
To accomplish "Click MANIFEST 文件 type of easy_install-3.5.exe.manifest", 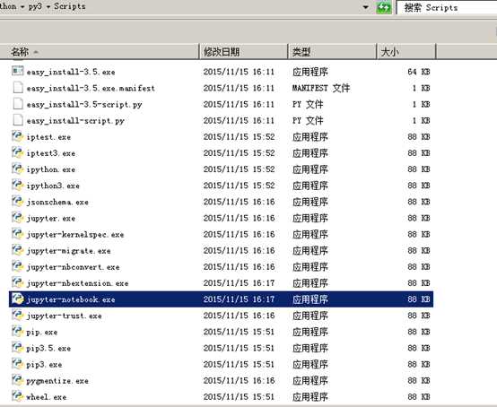I will [x=321, y=88].
